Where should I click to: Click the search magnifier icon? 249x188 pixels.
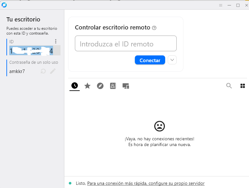coord(229,86)
